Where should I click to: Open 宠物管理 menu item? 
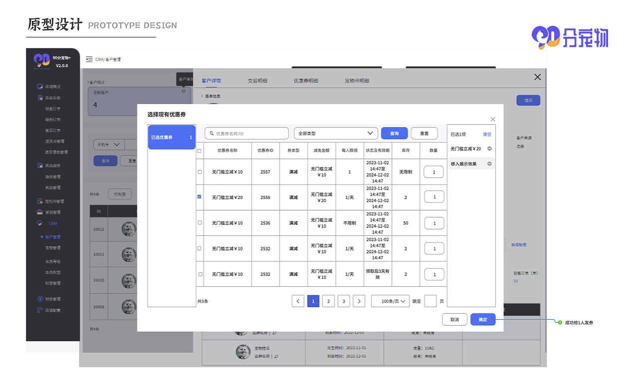click(x=53, y=248)
